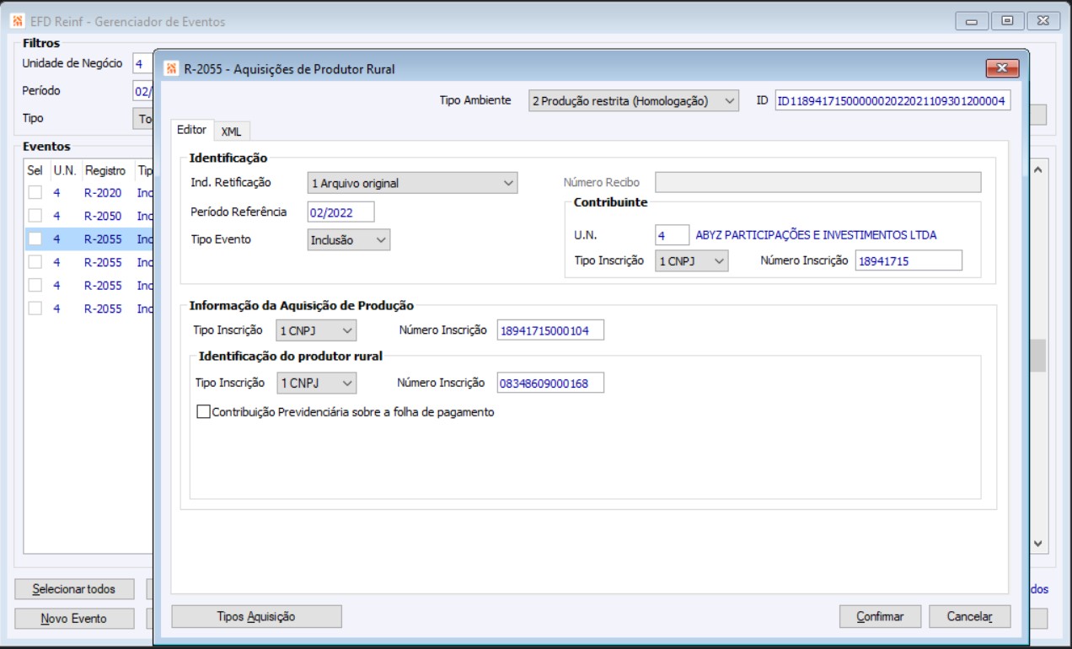Image resolution: width=1072 pixels, height=649 pixels.
Task: Switch to the Editor tab
Action: 192,129
